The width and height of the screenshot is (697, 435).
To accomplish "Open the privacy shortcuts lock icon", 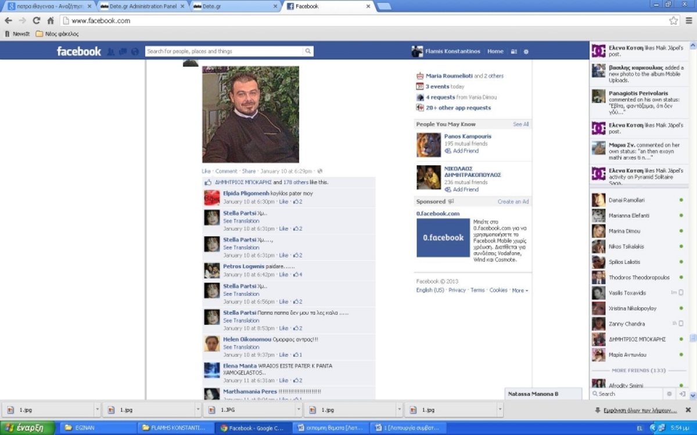I will click(x=514, y=52).
